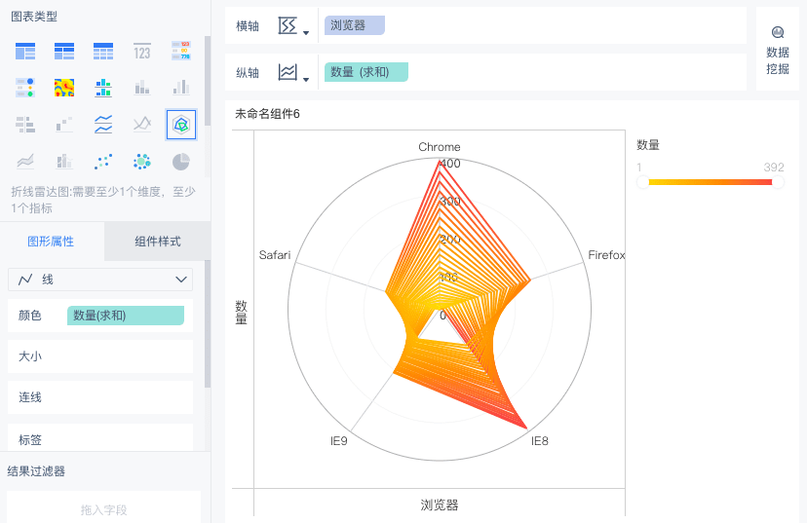This screenshot has width=807, height=523.
Task: Select the highlighted line radar chart type
Action: [x=181, y=125]
